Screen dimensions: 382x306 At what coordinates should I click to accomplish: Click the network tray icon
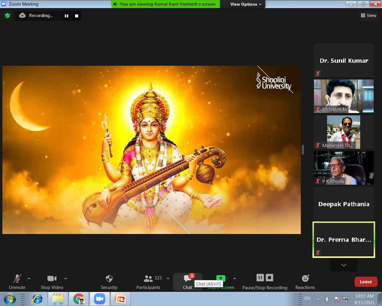tap(346, 299)
